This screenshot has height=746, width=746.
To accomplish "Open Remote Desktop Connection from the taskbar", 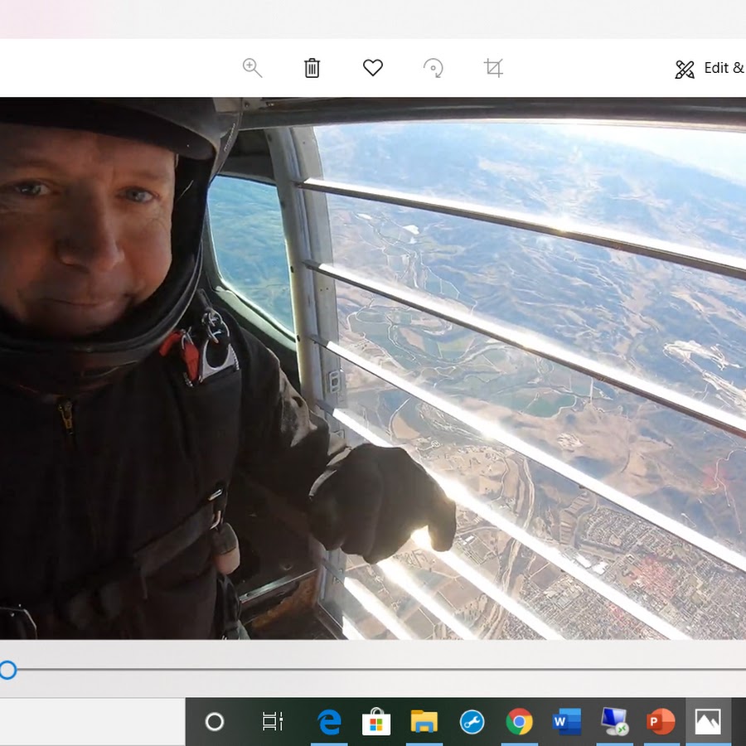I will pyautogui.click(x=614, y=722).
